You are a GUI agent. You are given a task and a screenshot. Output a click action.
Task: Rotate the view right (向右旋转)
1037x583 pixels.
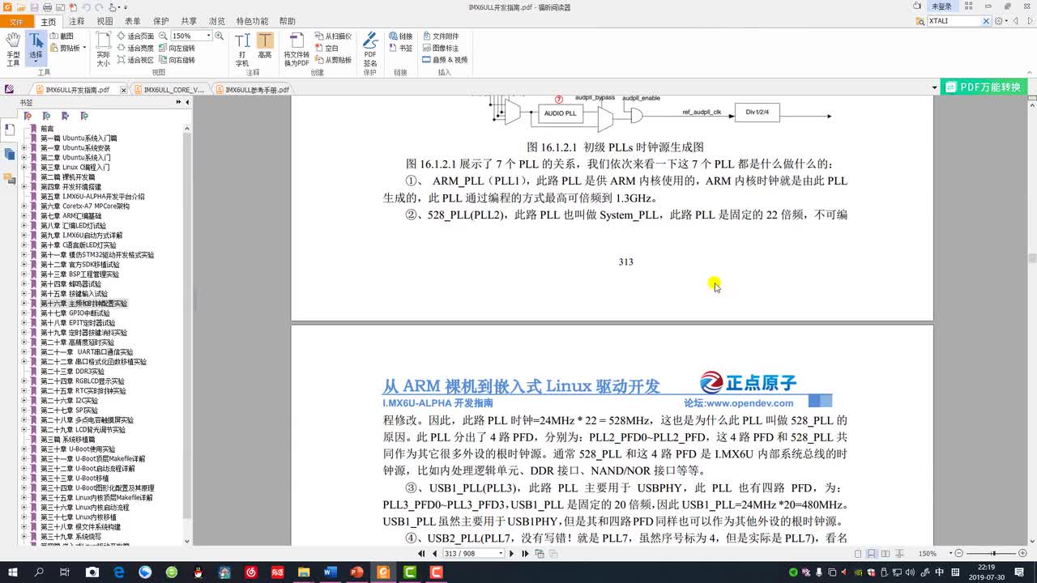click(x=177, y=60)
